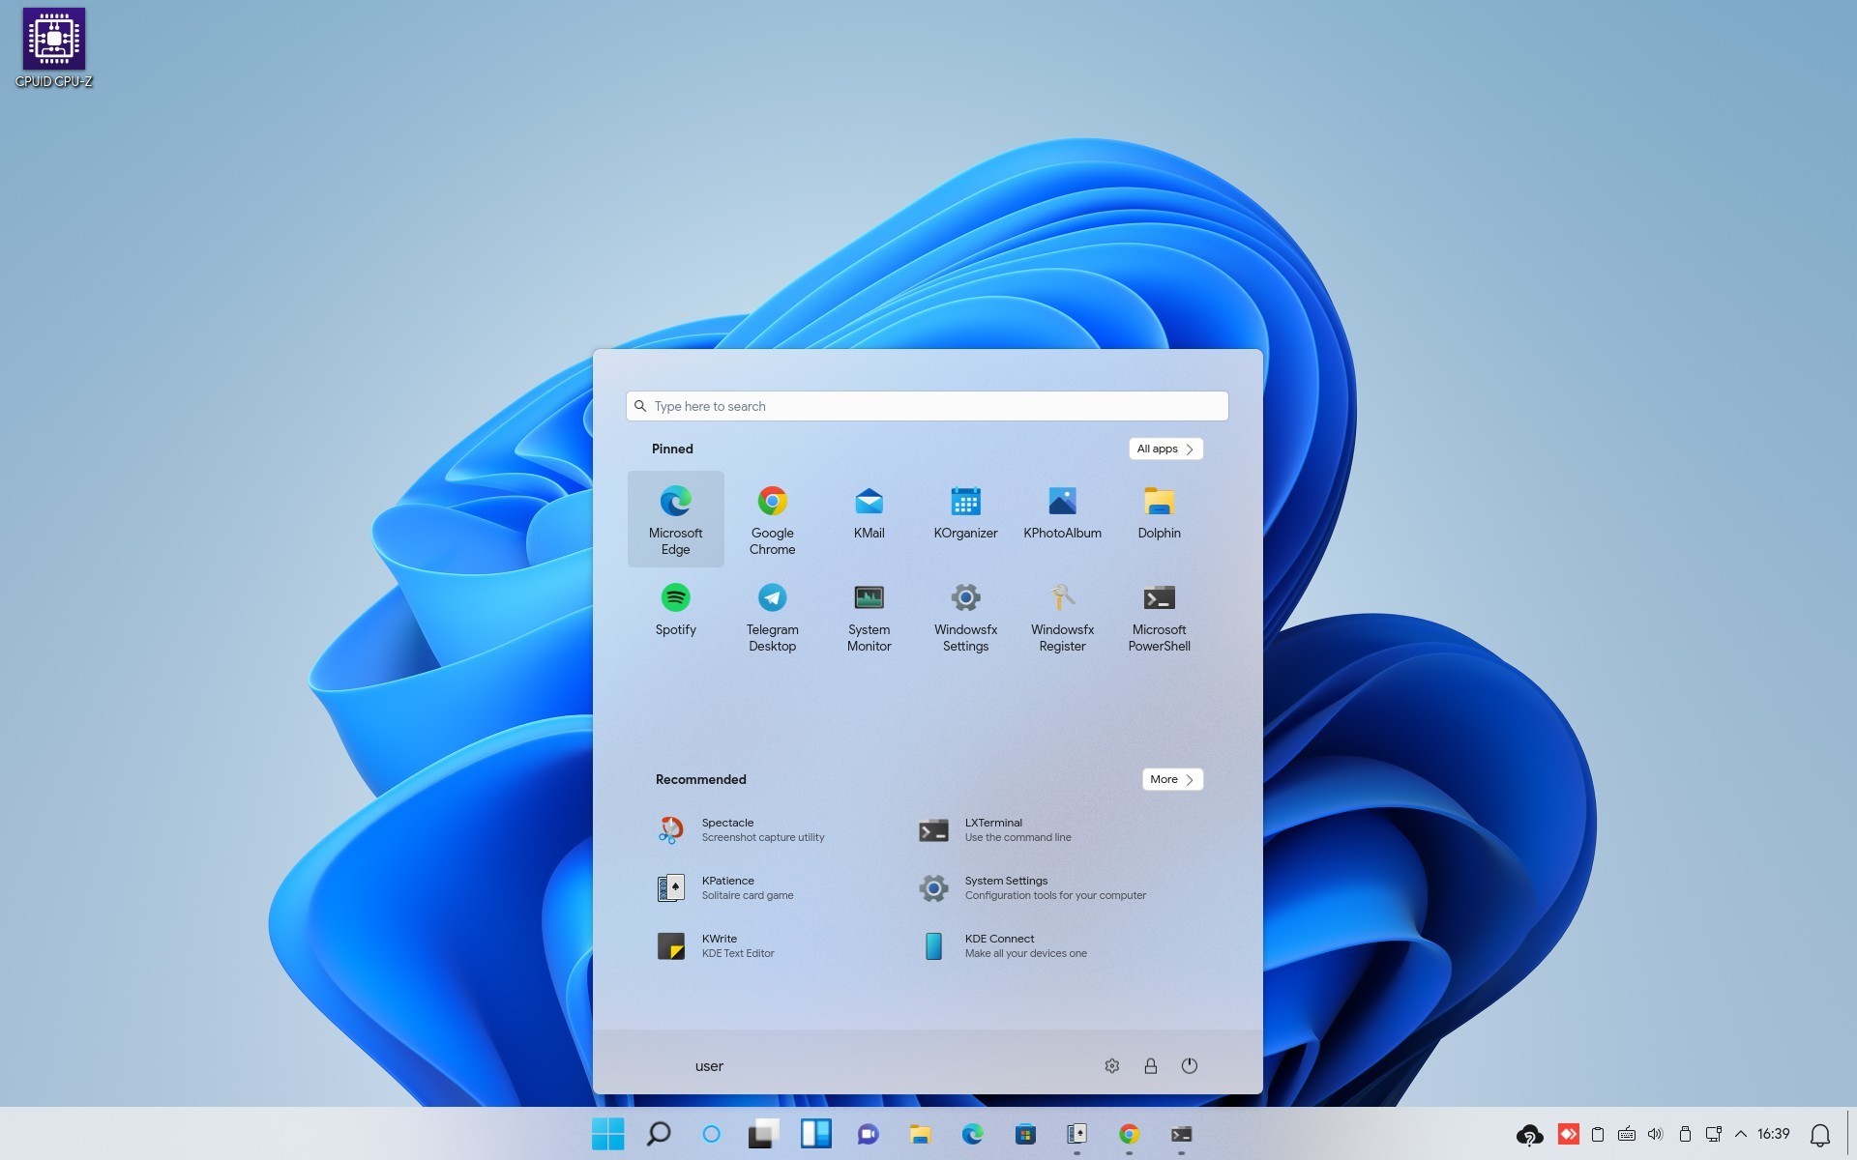Open Telegram Desktop pinned app
This screenshot has width=1857, height=1160.
tap(772, 616)
